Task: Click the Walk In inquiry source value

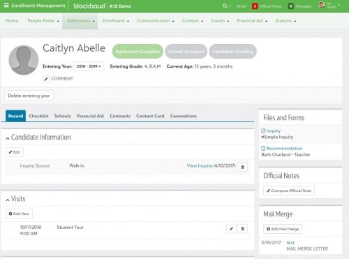Action: pyautogui.click(x=77, y=165)
